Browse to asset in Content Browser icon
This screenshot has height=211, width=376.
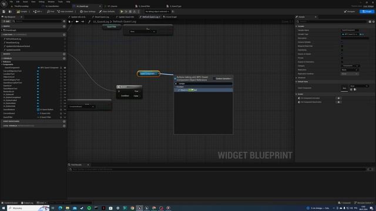10,12
